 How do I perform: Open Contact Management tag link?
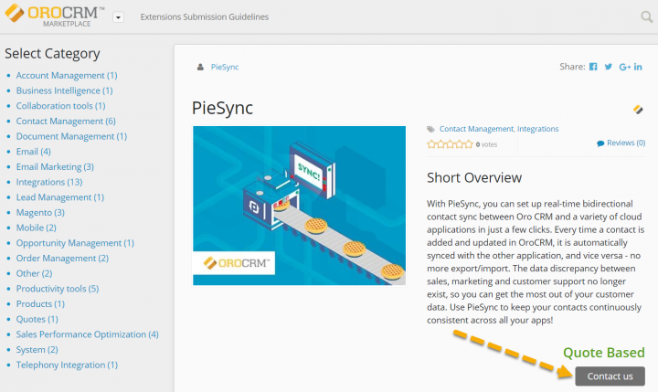(476, 129)
